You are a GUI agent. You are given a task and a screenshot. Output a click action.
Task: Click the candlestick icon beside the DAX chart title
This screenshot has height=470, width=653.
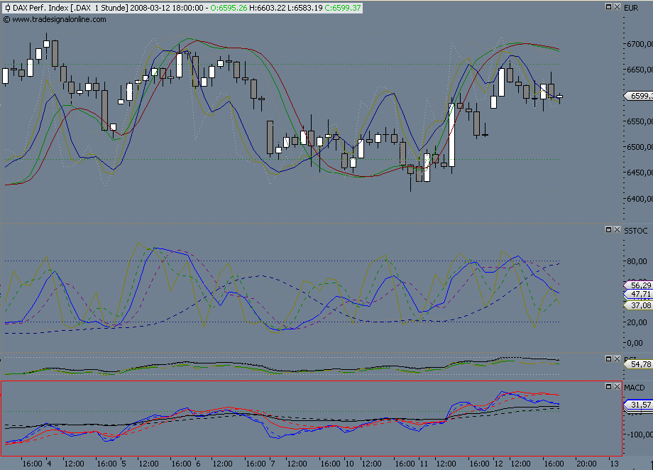click(x=7, y=8)
